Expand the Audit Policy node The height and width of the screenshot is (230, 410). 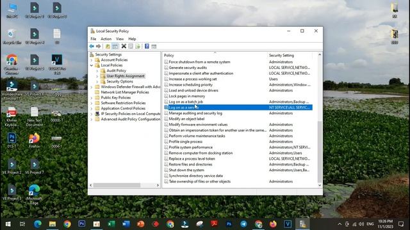click(x=97, y=71)
